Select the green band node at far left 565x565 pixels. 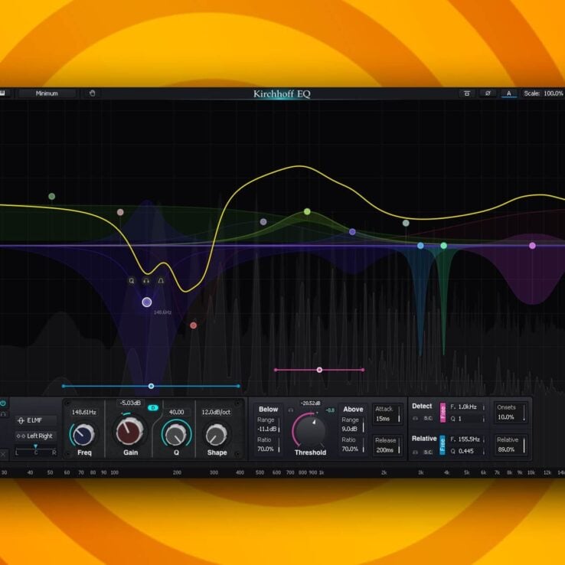[x=51, y=197]
